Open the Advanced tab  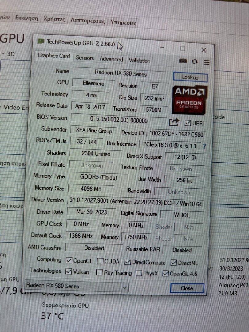[x=111, y=59]
